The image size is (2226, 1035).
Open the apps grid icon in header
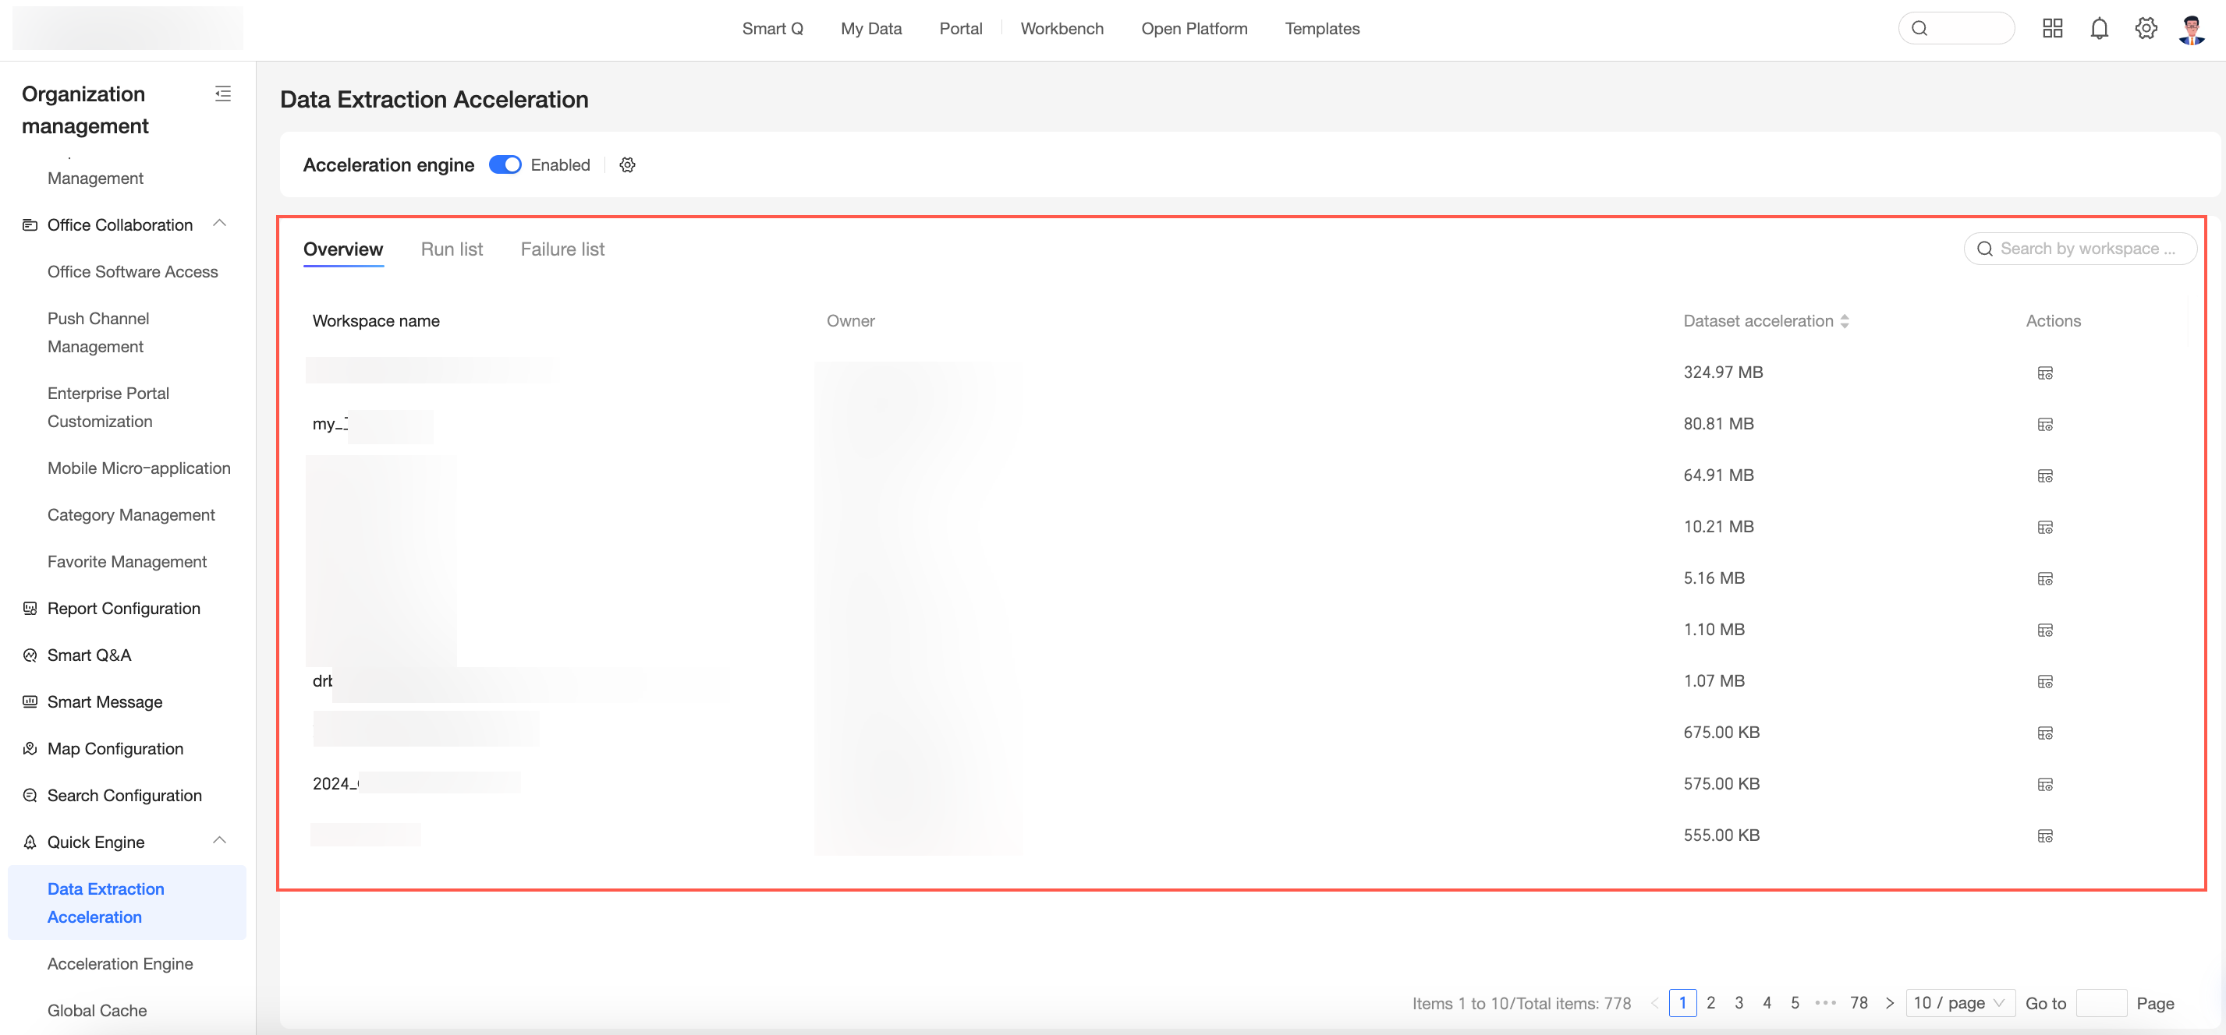coord(2052,29)
